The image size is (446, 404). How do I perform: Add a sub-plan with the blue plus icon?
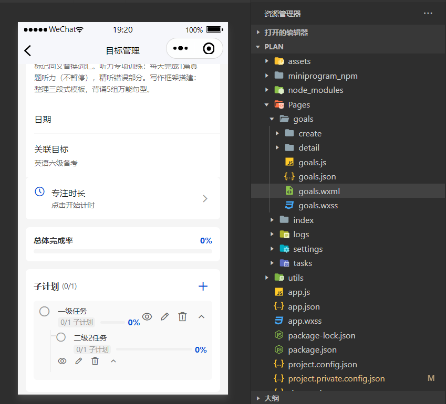pyautogui.click(x=203, y=286)
